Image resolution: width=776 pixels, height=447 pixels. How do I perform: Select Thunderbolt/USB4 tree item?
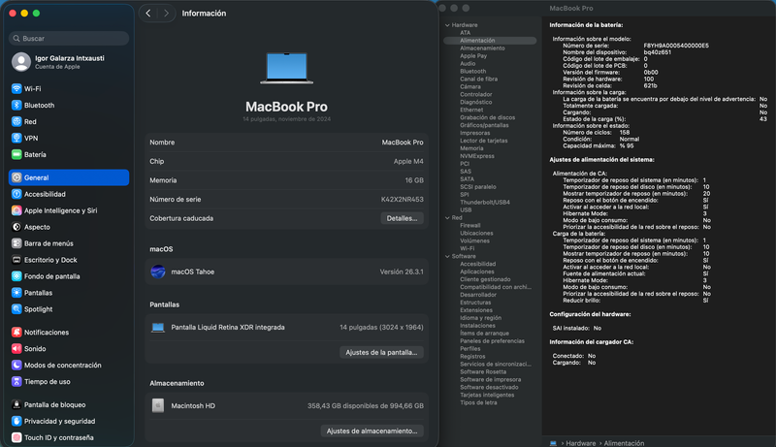485,203
